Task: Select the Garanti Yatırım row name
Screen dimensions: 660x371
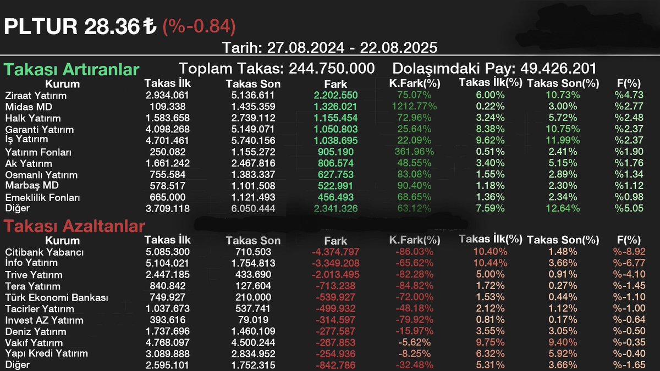Action: 39,130
